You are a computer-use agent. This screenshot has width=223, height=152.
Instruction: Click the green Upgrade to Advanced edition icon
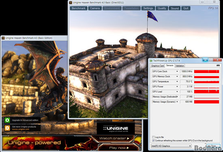coord(7,120)
